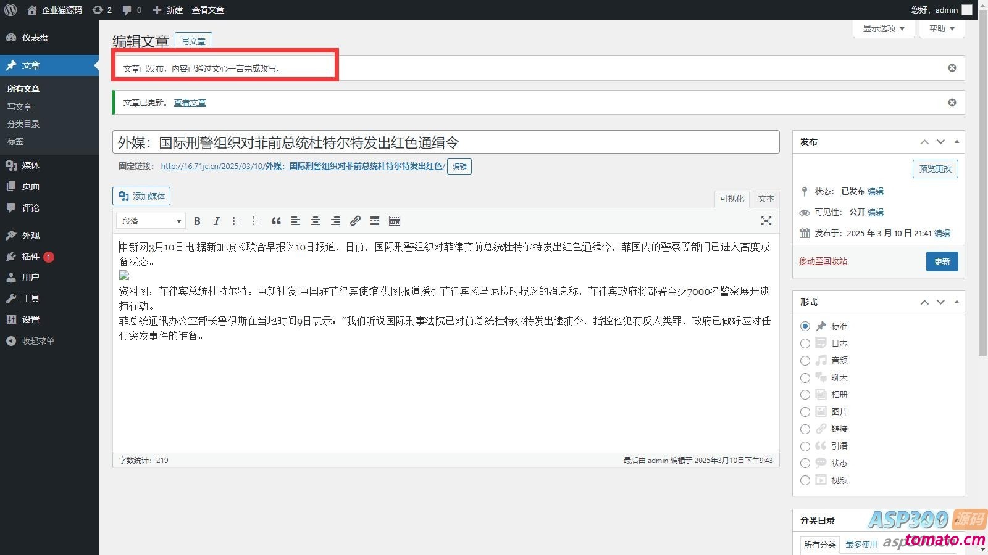Open the 段落 format dropdown

[x=151, y=221]
